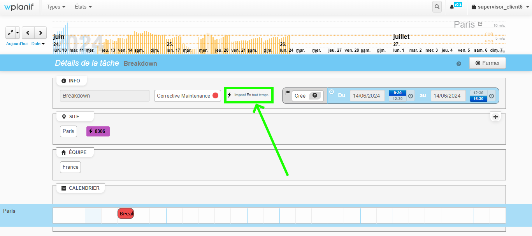
Task: Open the Date dropdown
Action: point(38,43)
